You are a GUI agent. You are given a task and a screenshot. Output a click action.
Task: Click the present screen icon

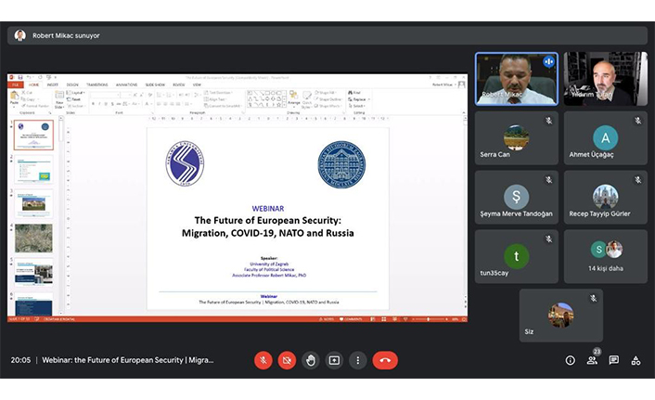[334, 360]
